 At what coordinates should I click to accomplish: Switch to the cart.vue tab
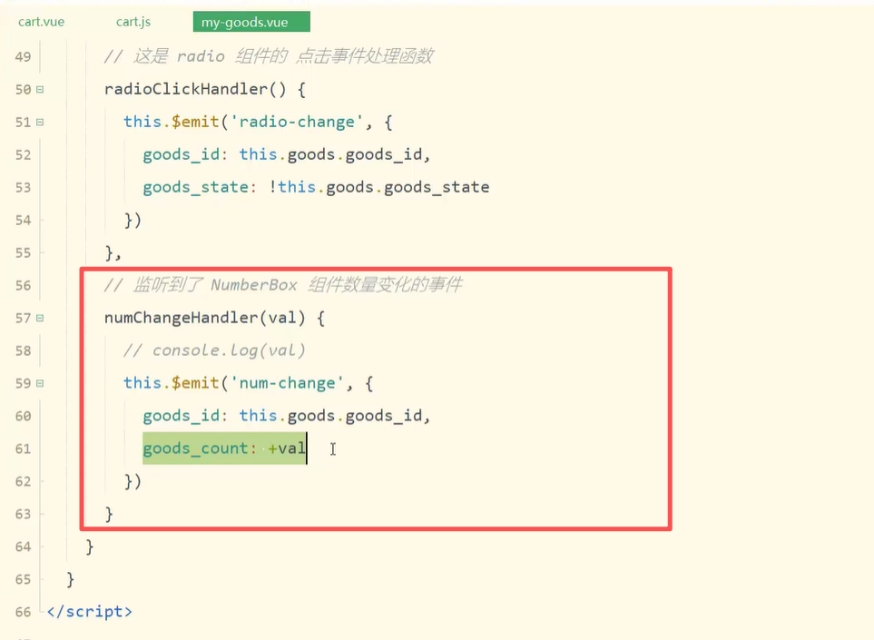point(41,23)
